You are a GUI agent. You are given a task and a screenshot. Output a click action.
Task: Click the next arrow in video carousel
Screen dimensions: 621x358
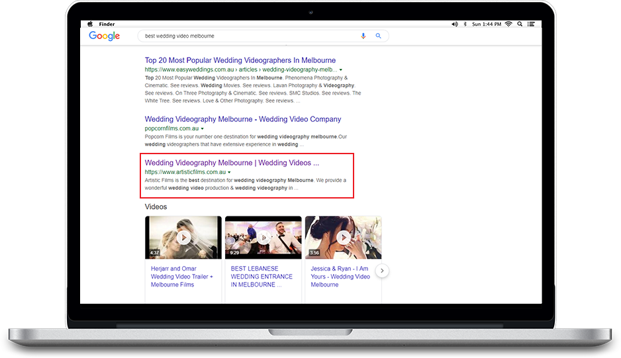point(382,271)
